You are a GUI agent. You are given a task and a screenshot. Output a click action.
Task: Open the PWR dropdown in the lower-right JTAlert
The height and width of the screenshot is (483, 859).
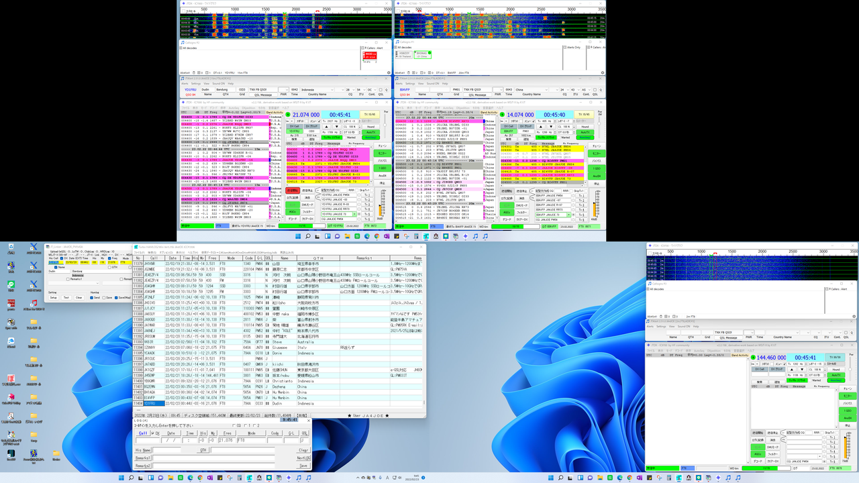click(x=749, y=333)
